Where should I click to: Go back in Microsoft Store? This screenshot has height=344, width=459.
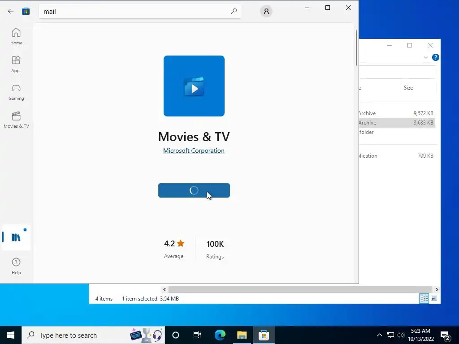(x=11, y=11)
